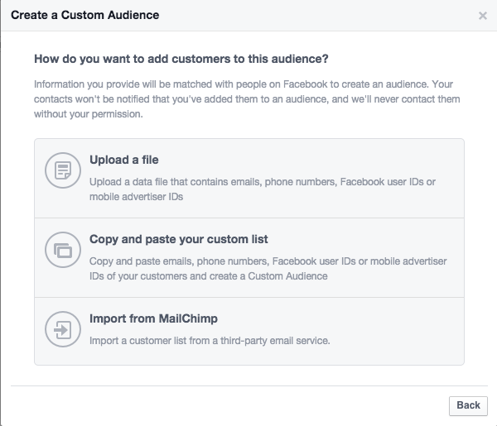The image size is (497, 426).
Task: Select the 'Upload a file' option title
Action: (123, 160)
